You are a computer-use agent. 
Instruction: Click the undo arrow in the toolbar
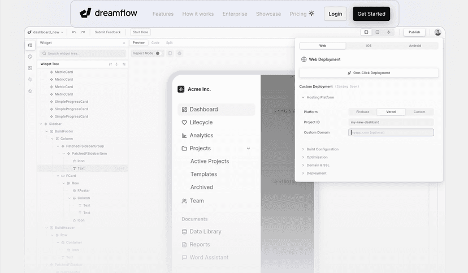tap(74, 32)
